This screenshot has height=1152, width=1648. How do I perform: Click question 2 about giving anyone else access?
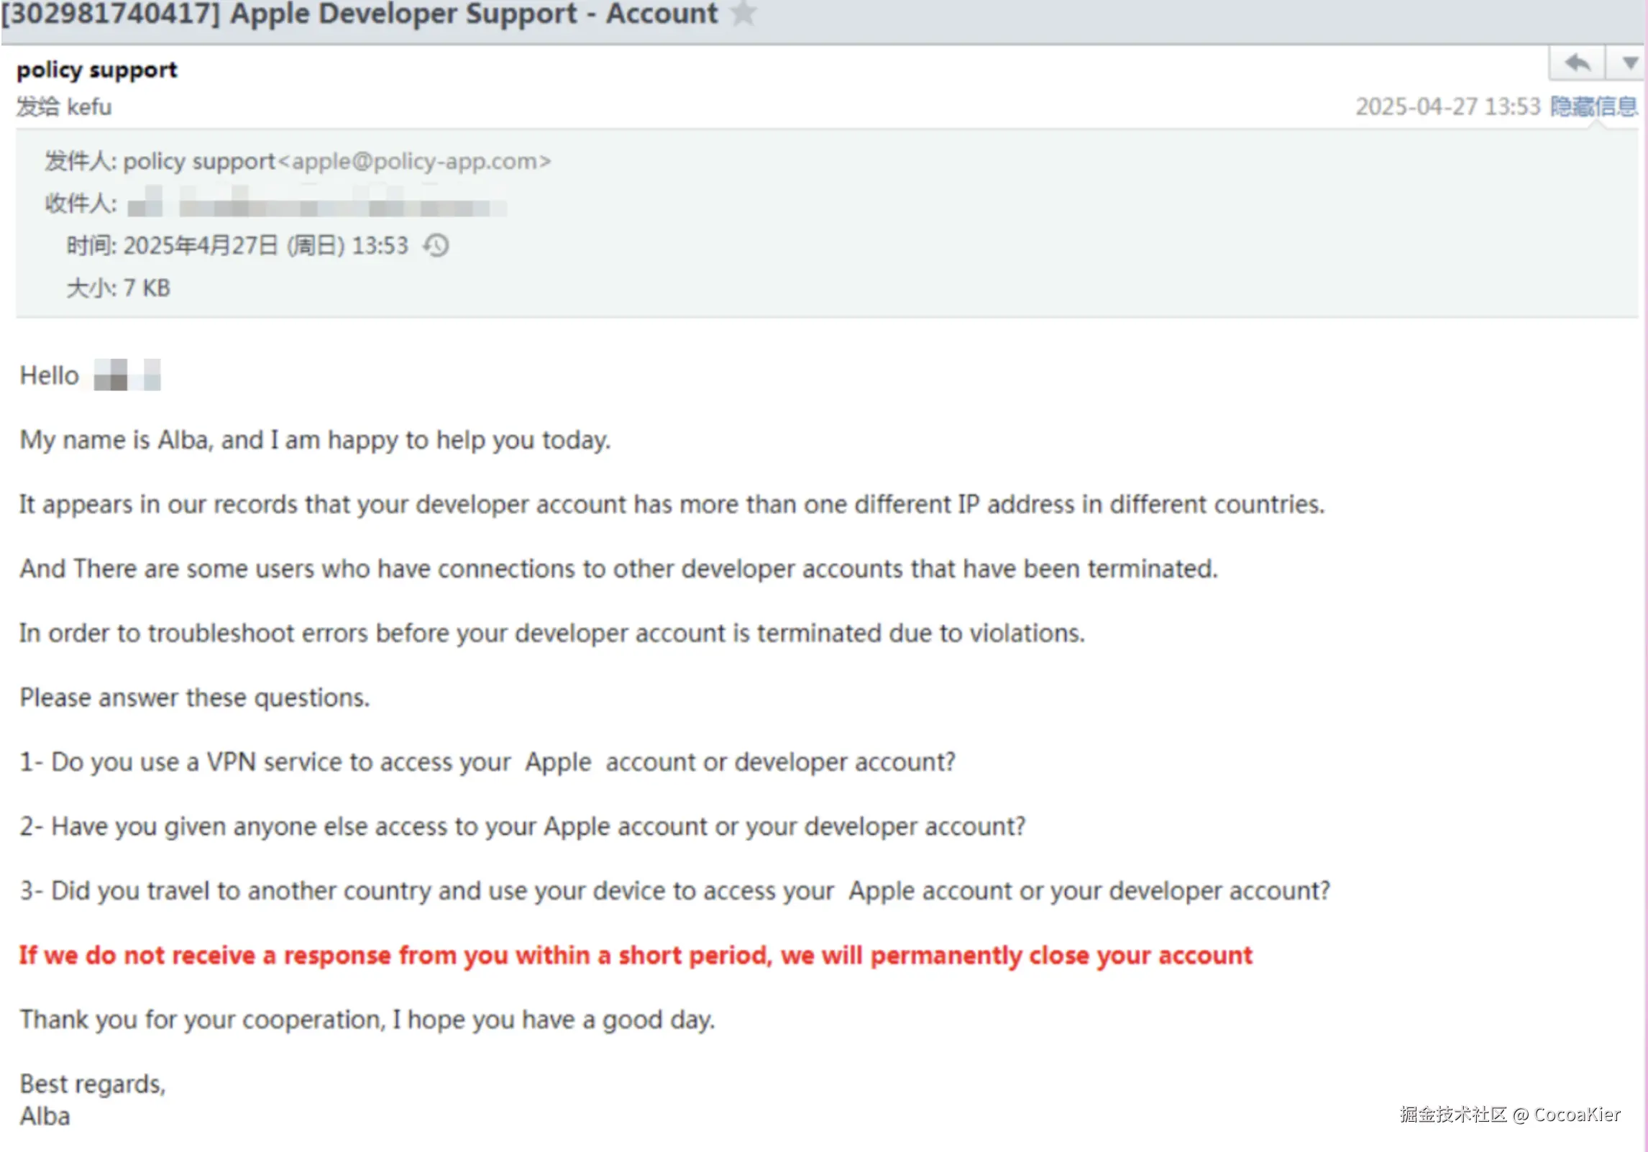(x=523, y=827)
